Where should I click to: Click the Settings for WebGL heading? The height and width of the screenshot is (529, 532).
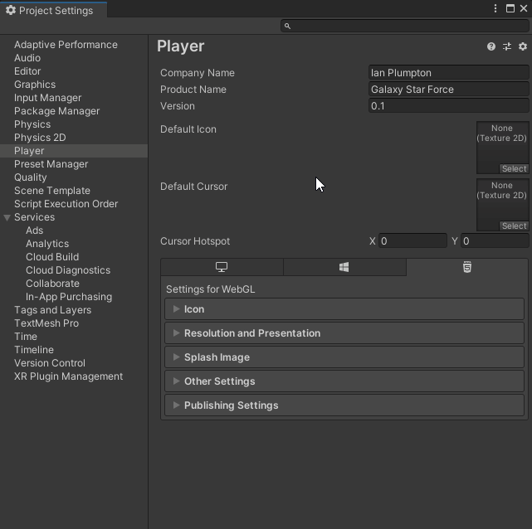pos(210,289)
